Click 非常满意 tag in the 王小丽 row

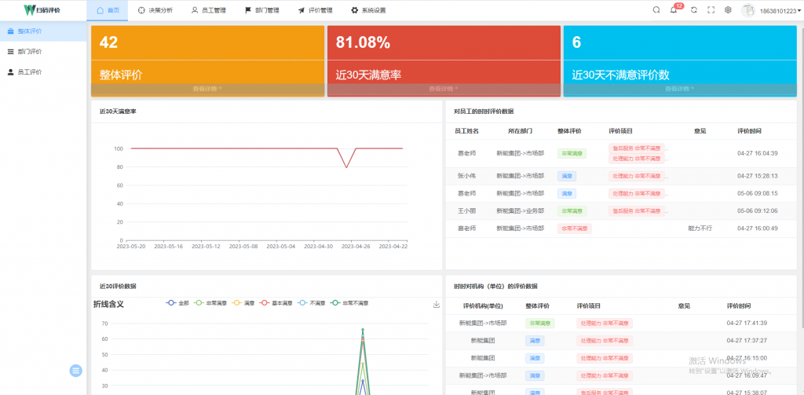[572, 210]
